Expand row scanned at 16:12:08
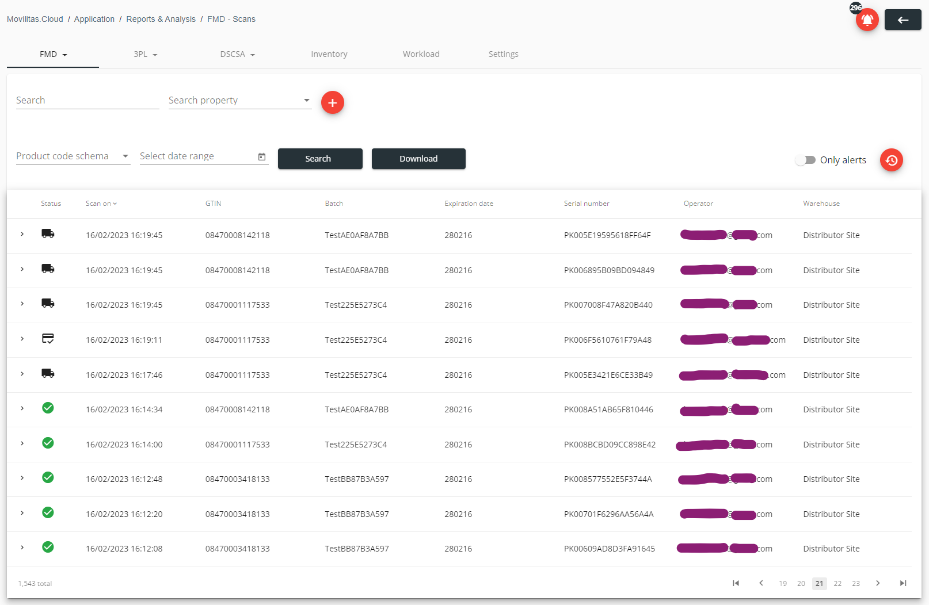This screenshot has height=605, width=929. pyautogui.click(x=22, y=547)
